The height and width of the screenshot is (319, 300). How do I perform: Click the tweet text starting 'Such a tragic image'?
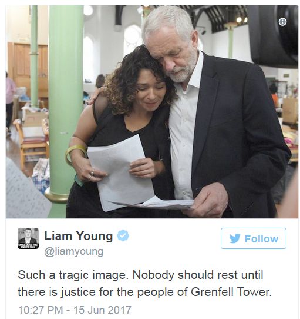pos(145,284)
